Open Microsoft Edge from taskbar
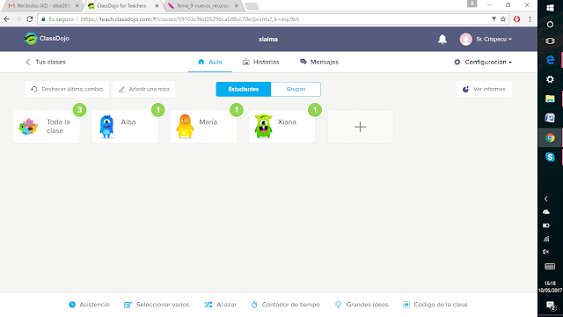The image size is (563, 317). click(x=550, y=60)
